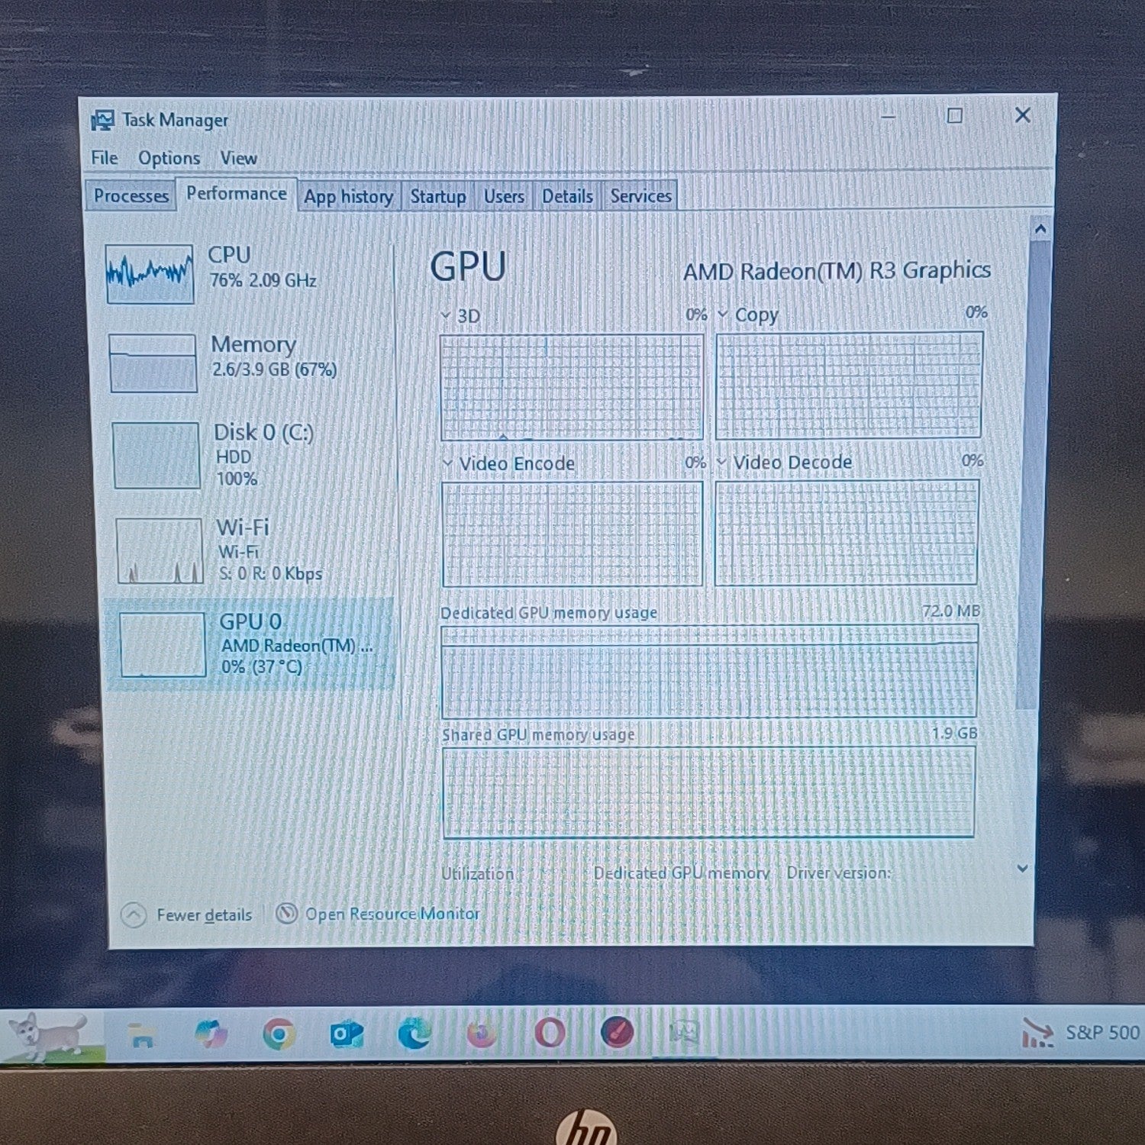
Task: Open the File menu
Action: (105, 158)
